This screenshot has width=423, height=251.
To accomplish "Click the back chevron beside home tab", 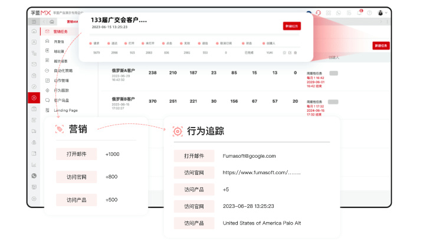I will click(44, 21).
